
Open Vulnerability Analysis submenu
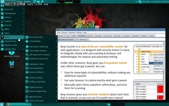point(41,51)
